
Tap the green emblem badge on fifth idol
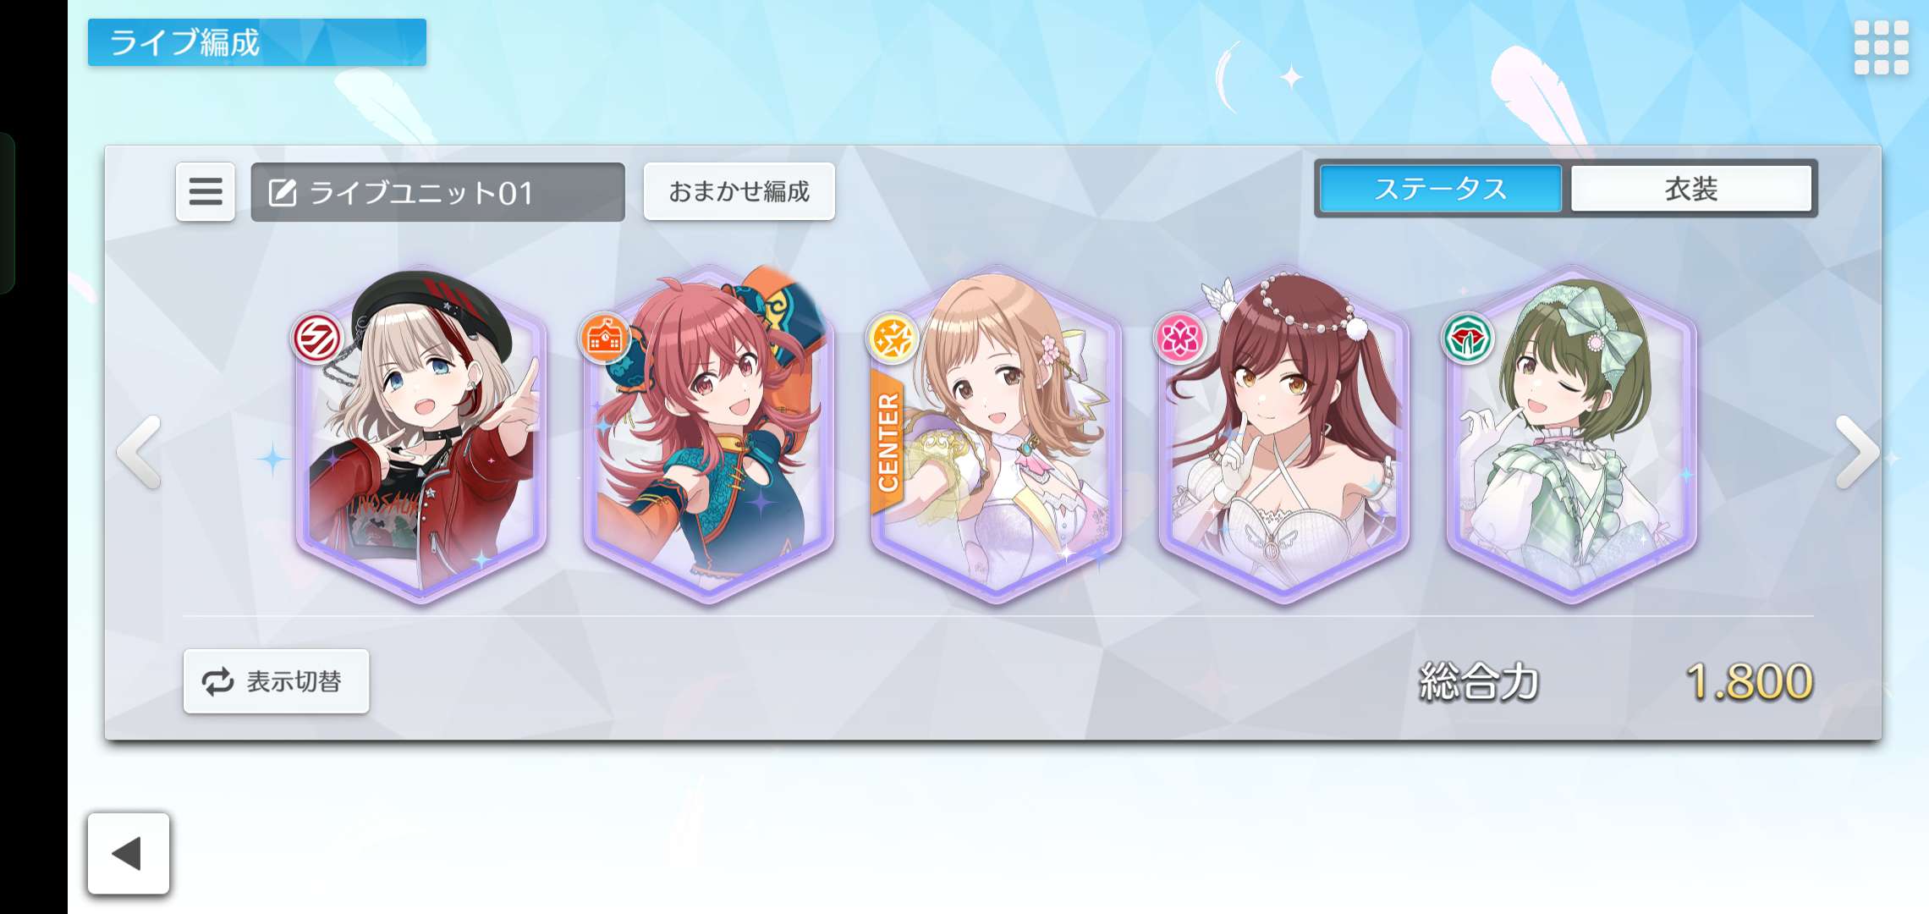pos(1467,338)
